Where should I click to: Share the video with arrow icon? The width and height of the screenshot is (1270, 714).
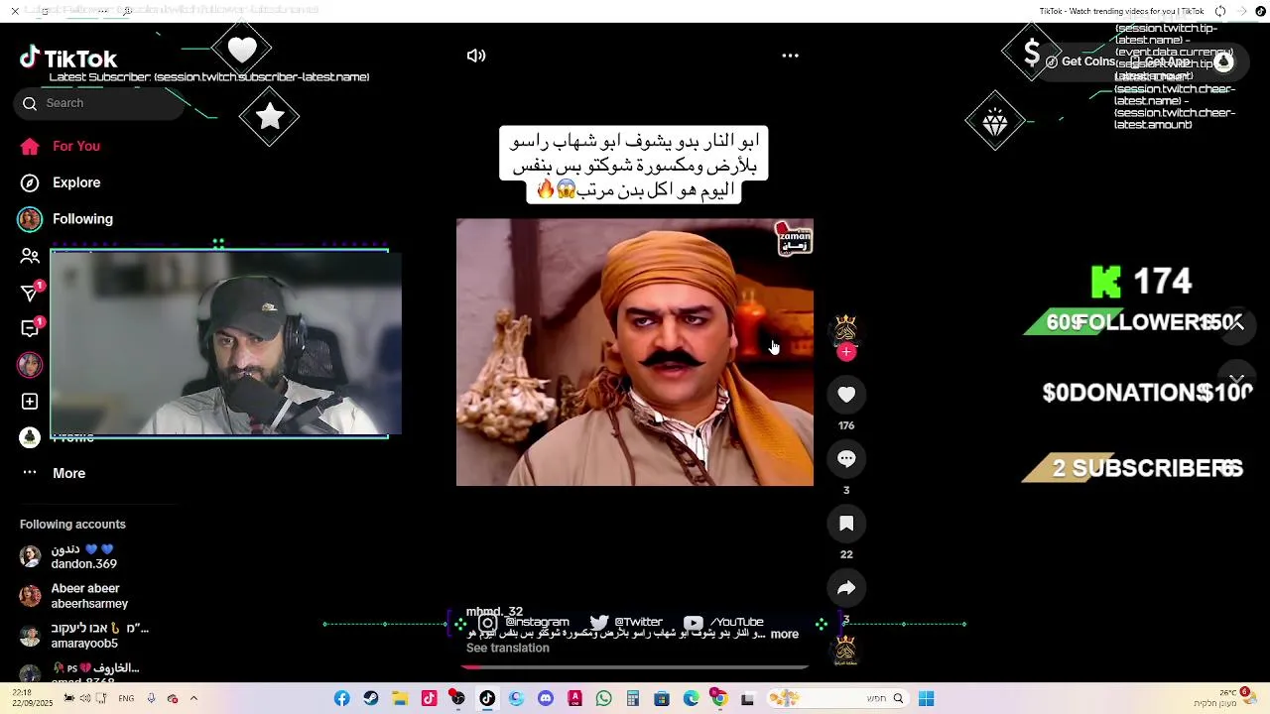(x=846, y=588)
